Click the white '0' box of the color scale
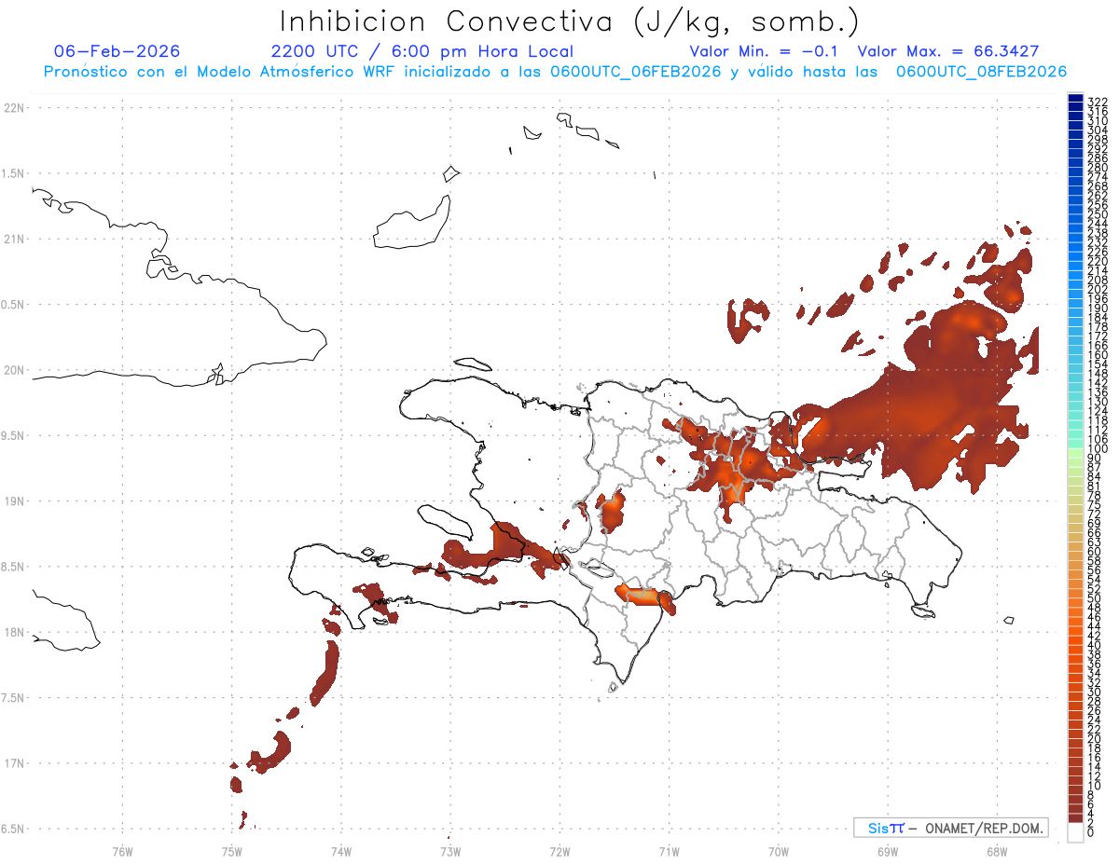This screenshot has height=864, width=1119. click(x=1075, y=832)
